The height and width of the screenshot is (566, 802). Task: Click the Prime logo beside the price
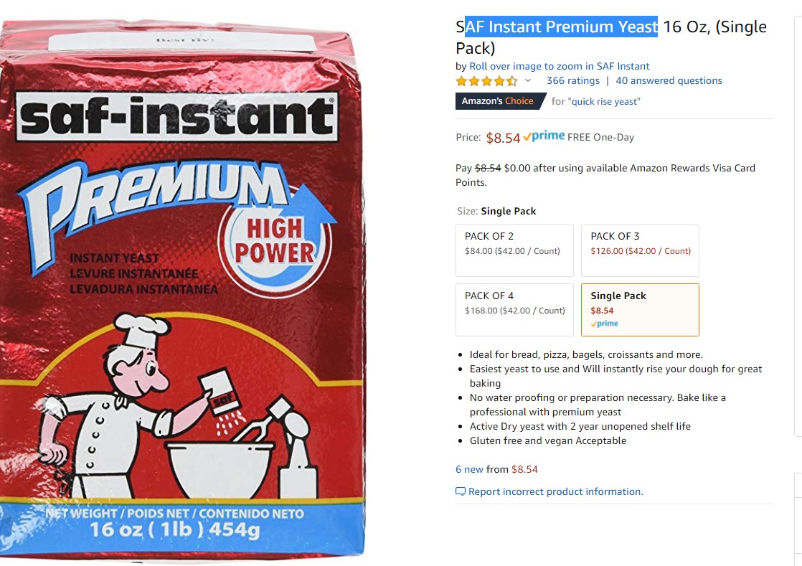pos(544,136)
